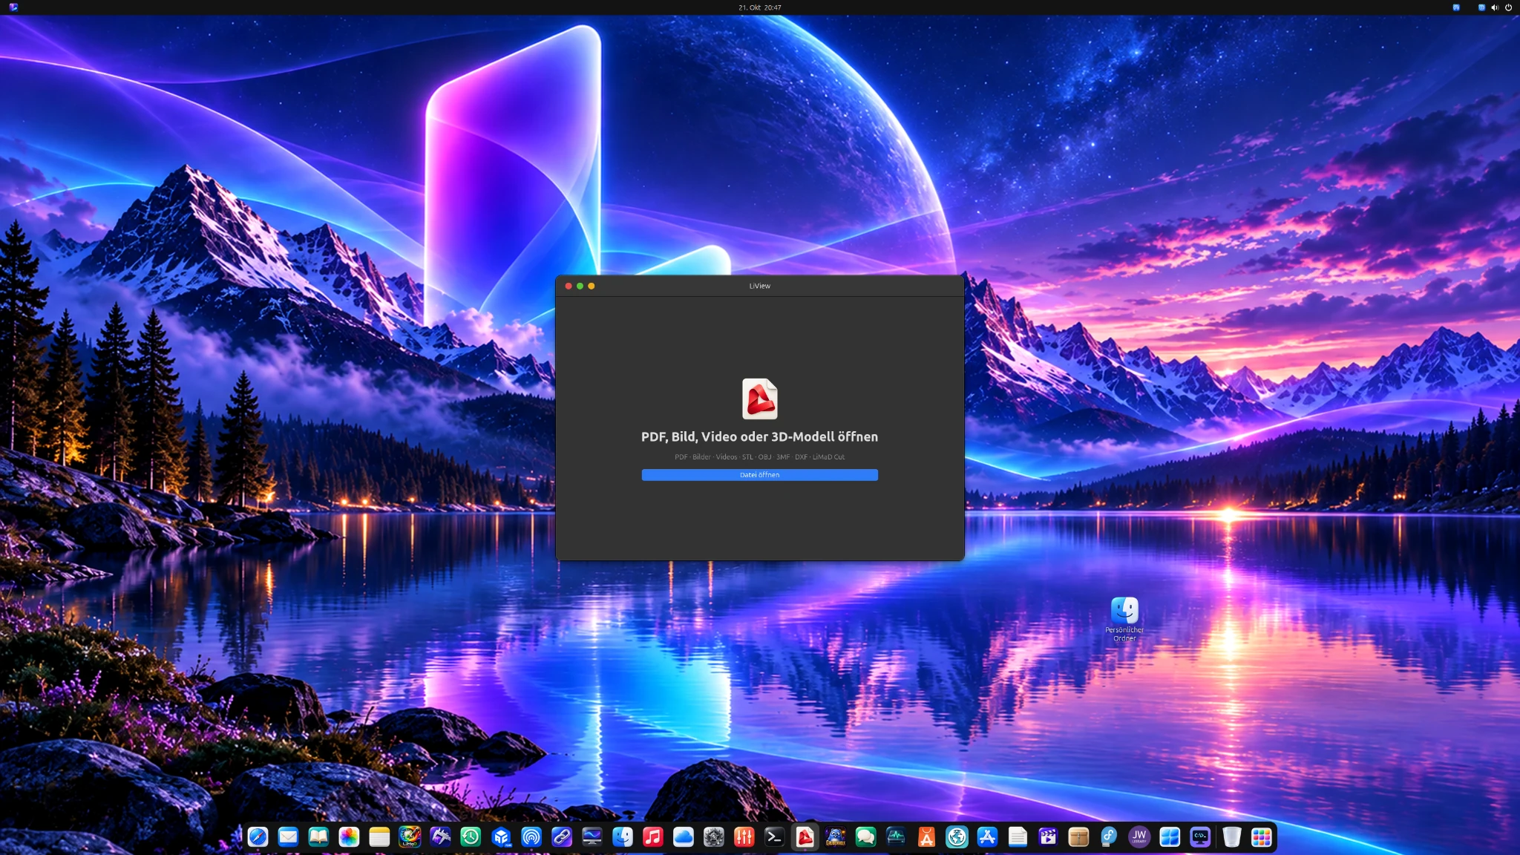The height and width of the screenshot is (855, 1520).
Task: Launch the LiMaD paint app in the dock
Action: (x=410, y=837)
